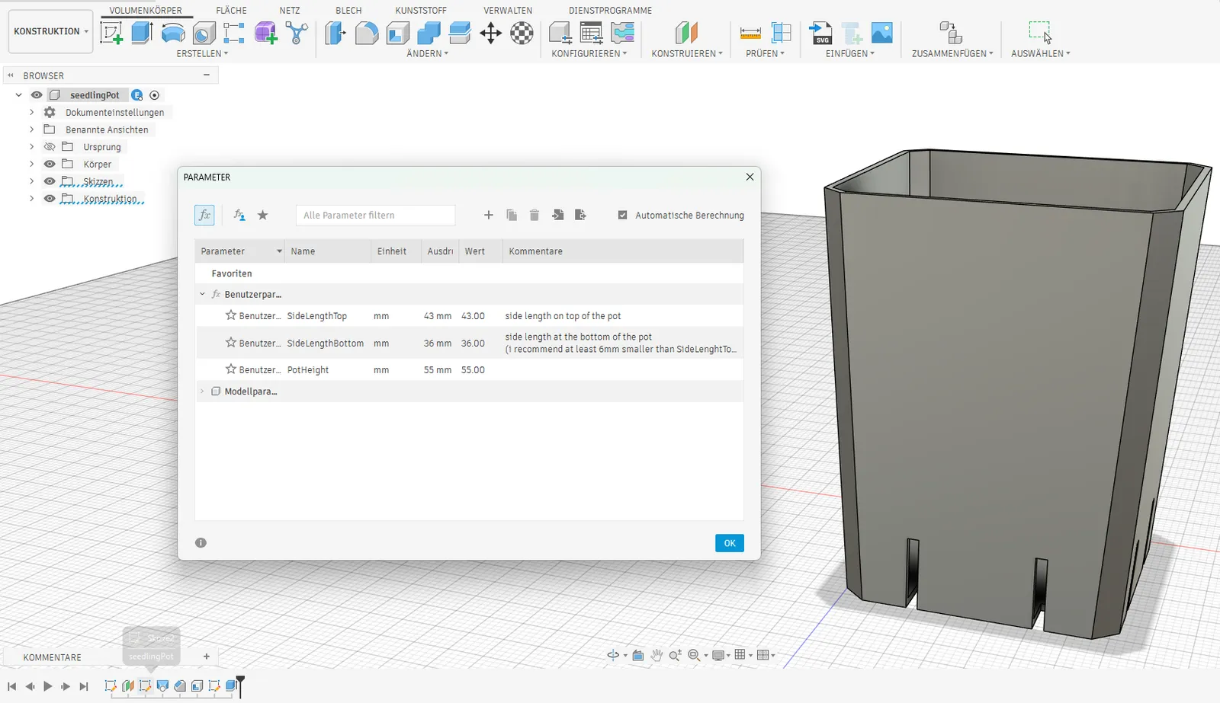Select the Insert Canvas image icon
The image size is (1220, 703).
click(882, 33)
